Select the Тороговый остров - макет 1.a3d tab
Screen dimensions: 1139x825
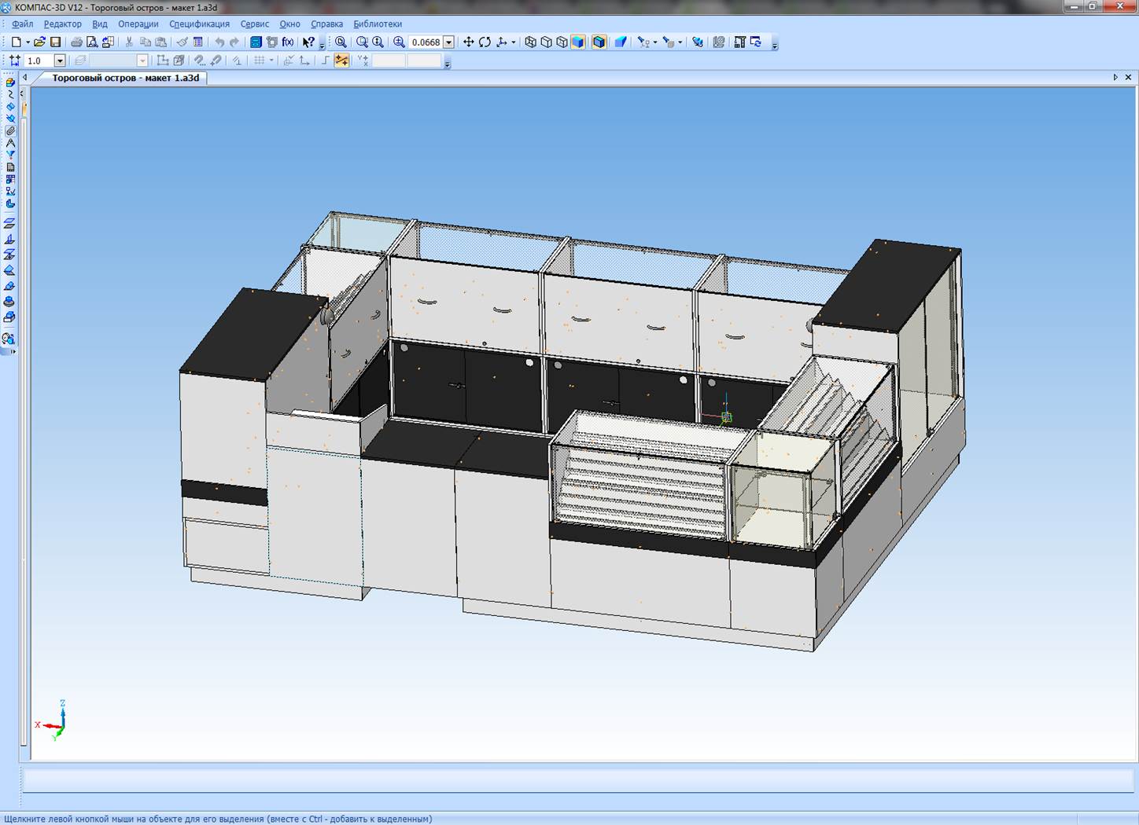pyautogui.click(x=125, y=78)
